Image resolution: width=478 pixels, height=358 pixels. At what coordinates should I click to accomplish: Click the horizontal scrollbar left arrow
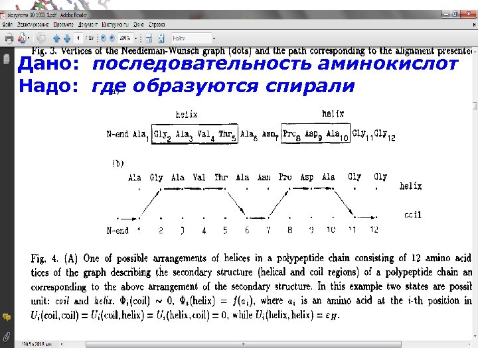tap(62, 344)
